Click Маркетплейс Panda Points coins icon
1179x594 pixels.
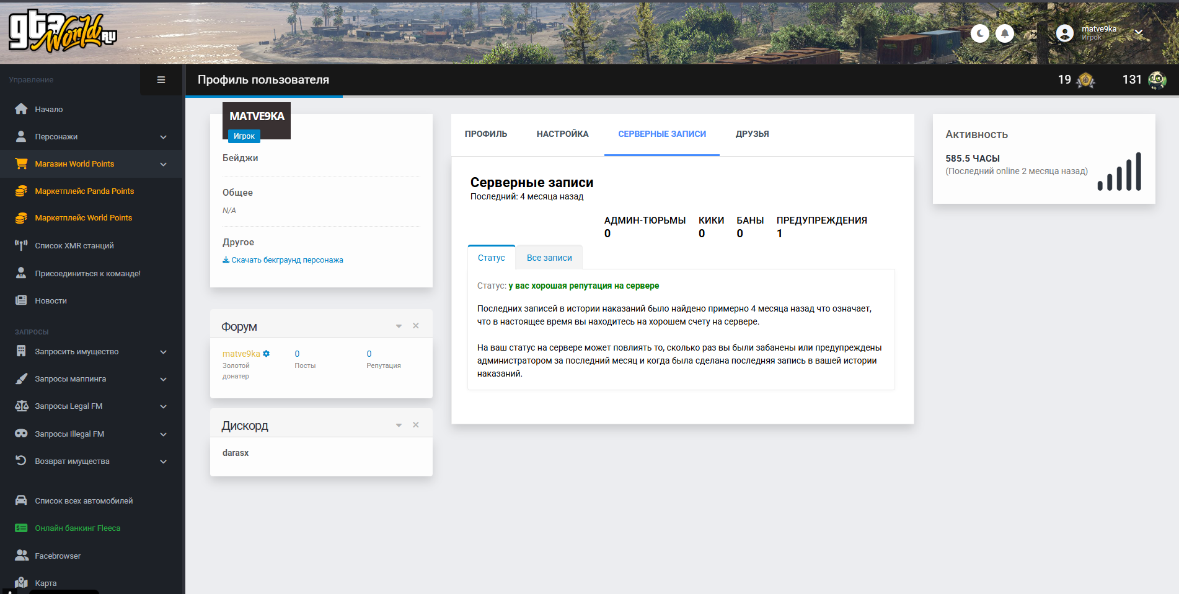[21, 191]
